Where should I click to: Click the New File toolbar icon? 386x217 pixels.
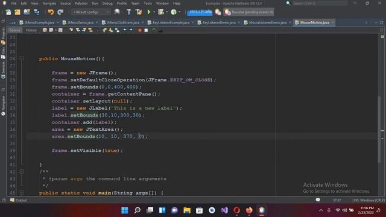click(8, 12)
